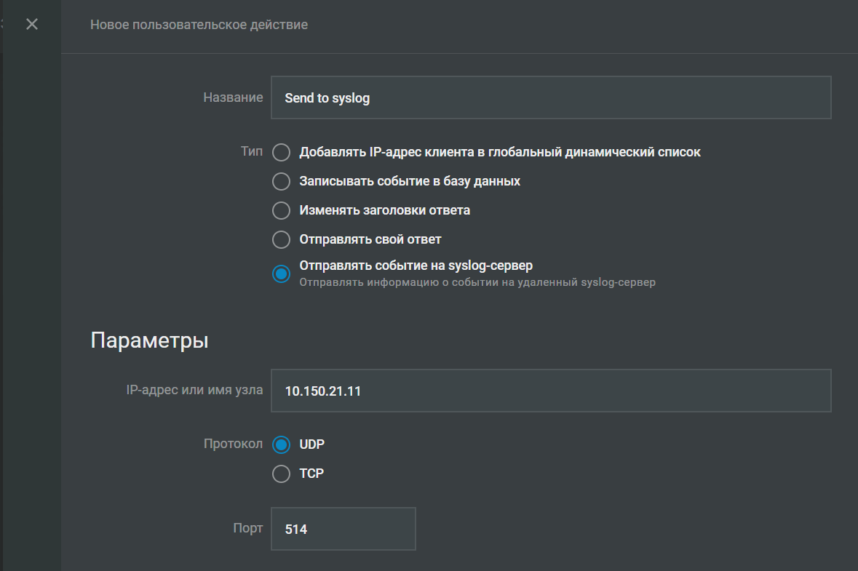858x571 pixels.
Task: Click the Новое пользовательское действие title
Action: pyautogui.click(x=199, y=25)
